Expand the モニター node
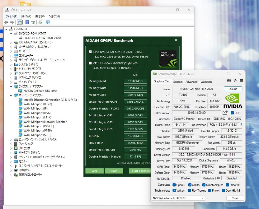The image size is (259, 209). (11, 161)
